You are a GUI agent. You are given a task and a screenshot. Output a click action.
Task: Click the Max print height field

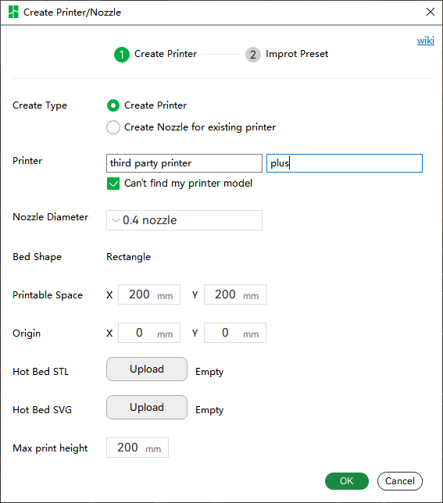click(x=138, y=448)
